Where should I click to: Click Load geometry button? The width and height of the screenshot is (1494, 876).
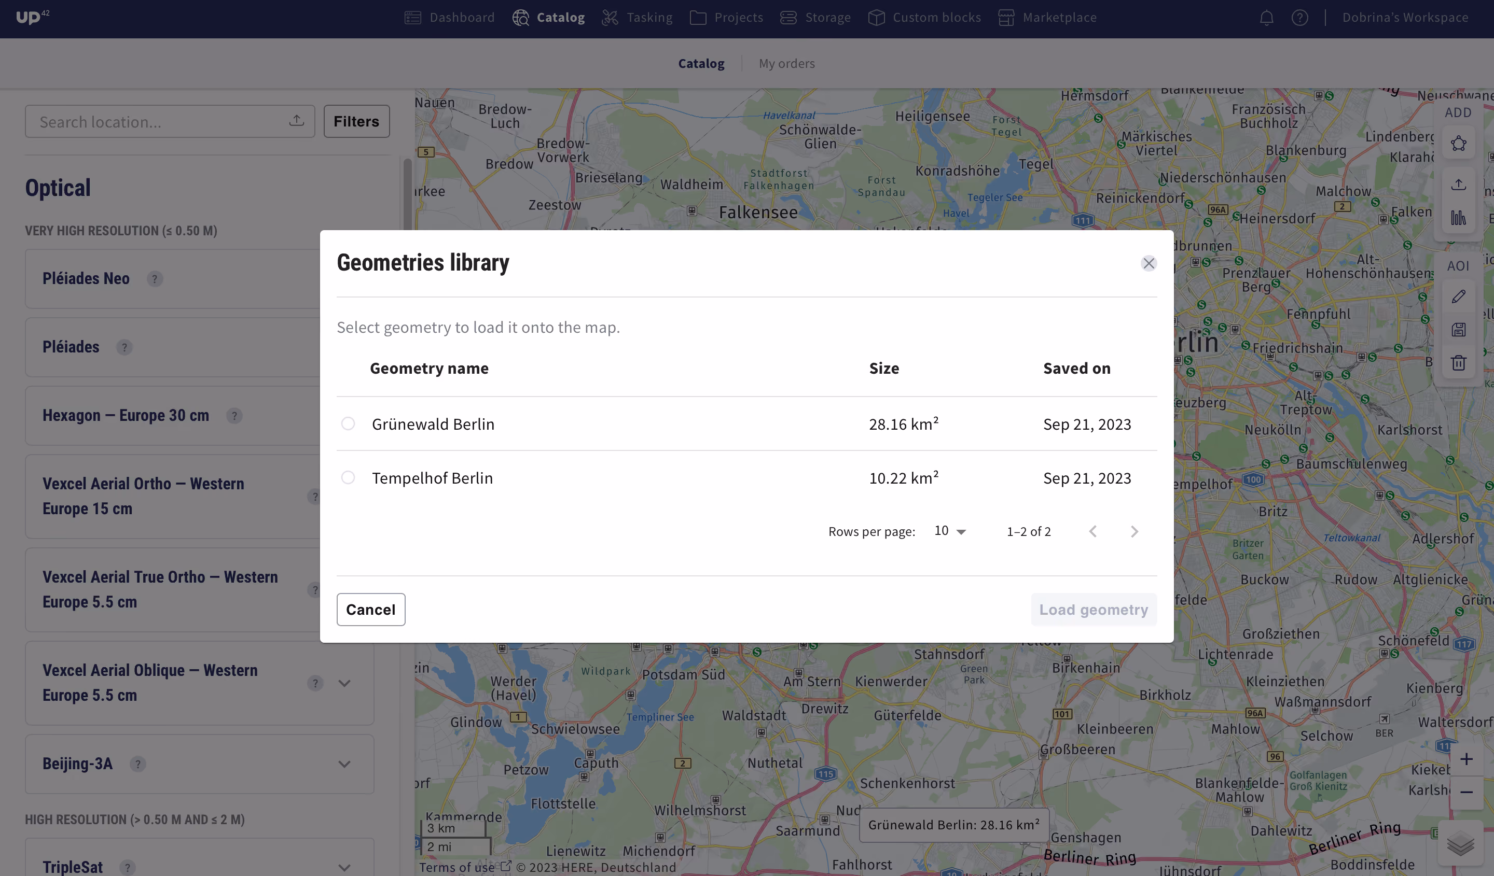click(1093, 610)
